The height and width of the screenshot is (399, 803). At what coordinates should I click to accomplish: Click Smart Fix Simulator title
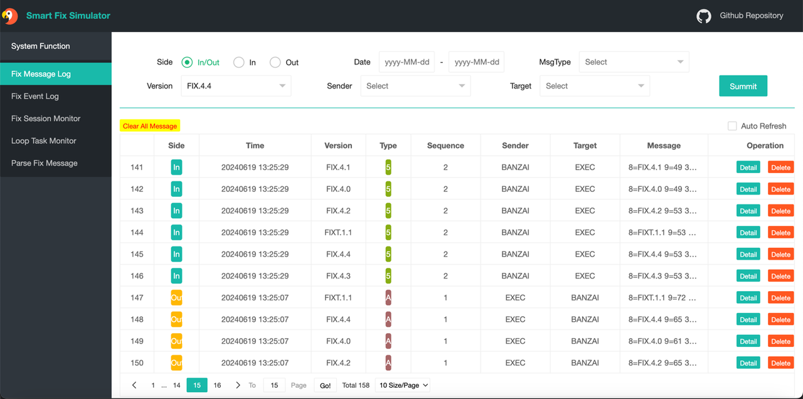click(x=68, y=16)
